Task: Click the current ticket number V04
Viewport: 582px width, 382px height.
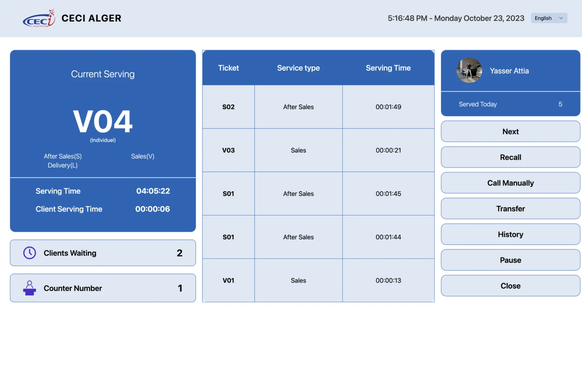Action: point(103,121)
